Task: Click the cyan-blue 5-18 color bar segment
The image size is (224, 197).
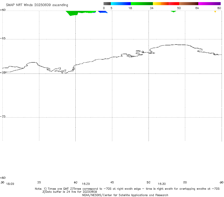Action: pyautogui.click(x=121, y=4)
